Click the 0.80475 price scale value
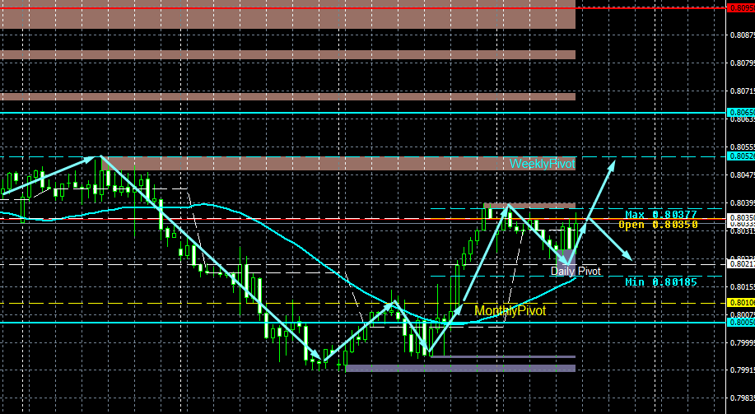 pyautogui.click(x=742, y=174)
